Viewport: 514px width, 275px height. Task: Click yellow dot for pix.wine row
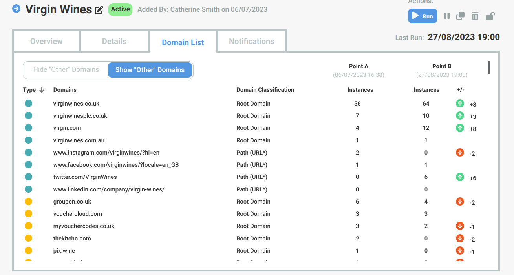(28, 251)
